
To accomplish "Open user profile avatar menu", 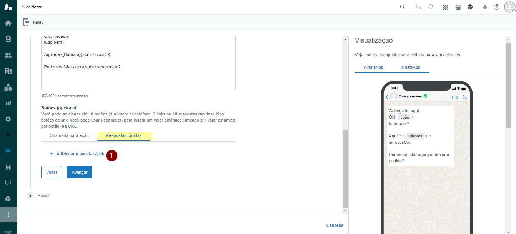I will 509,7.
